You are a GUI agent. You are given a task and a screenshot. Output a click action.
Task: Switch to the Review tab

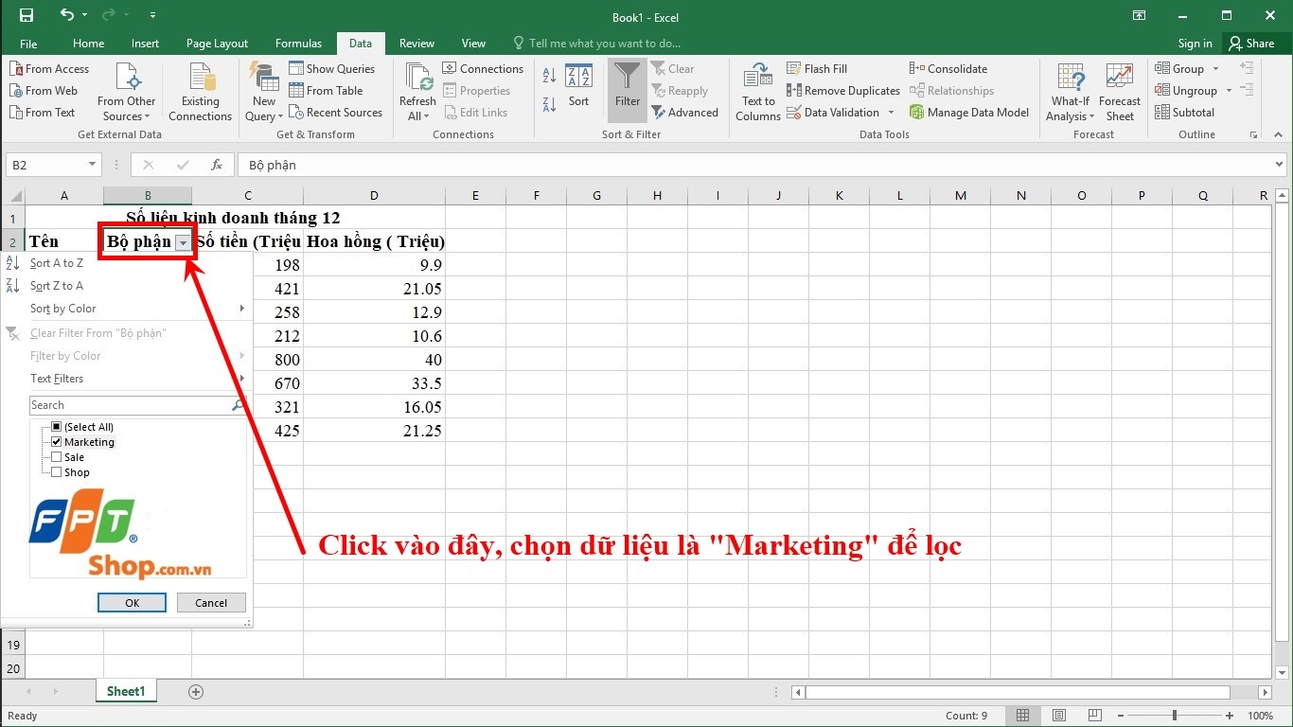416,44
